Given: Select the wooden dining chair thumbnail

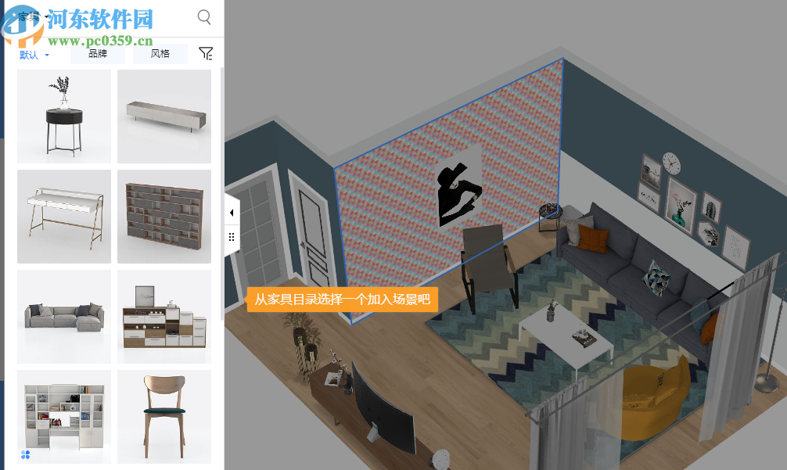Looking at the screenshot, I should pyautogui.click(x=164, y=417).
